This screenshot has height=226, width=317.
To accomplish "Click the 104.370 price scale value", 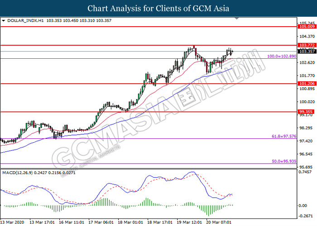I will 307,36.
